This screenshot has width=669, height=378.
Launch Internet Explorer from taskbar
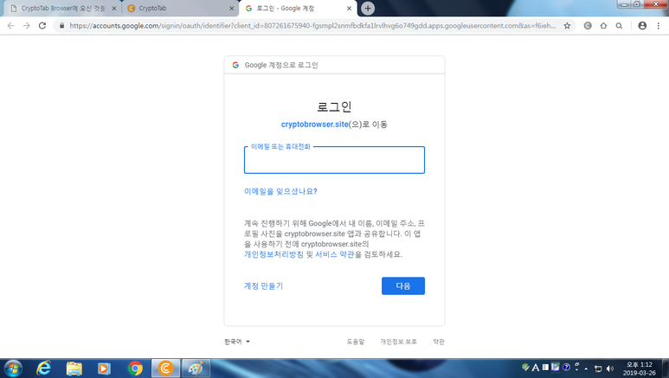43,368
